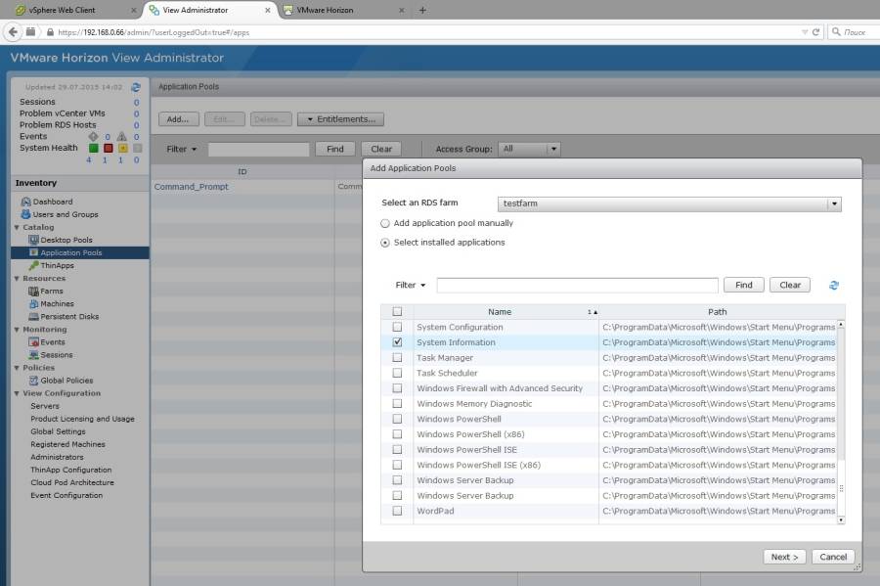
Task: Sort by the Name column header
Action: pos(506,311)
